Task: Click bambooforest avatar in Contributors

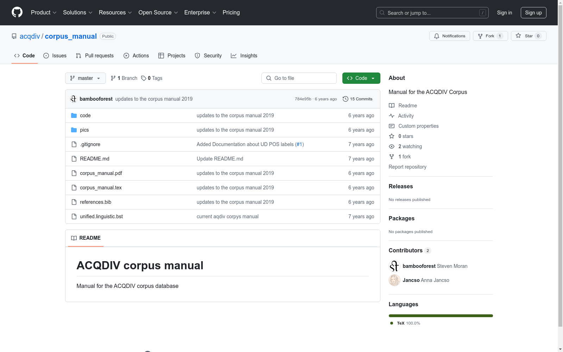Action: [x=394, y=266]
